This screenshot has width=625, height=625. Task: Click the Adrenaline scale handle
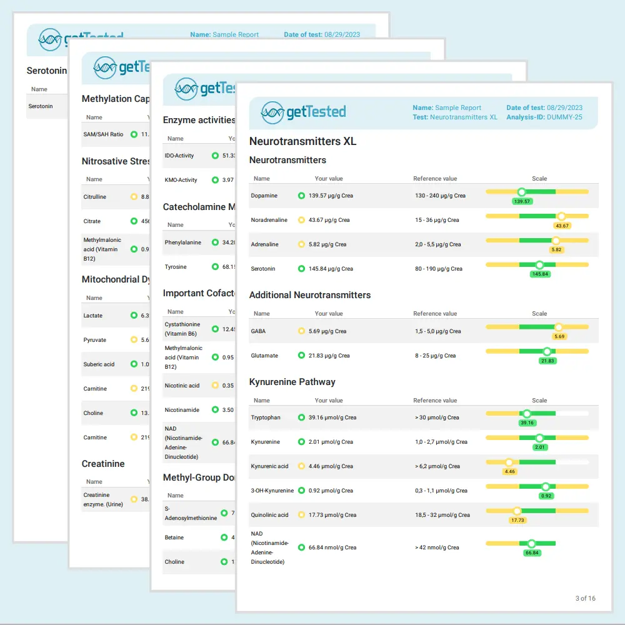[556, 241]
